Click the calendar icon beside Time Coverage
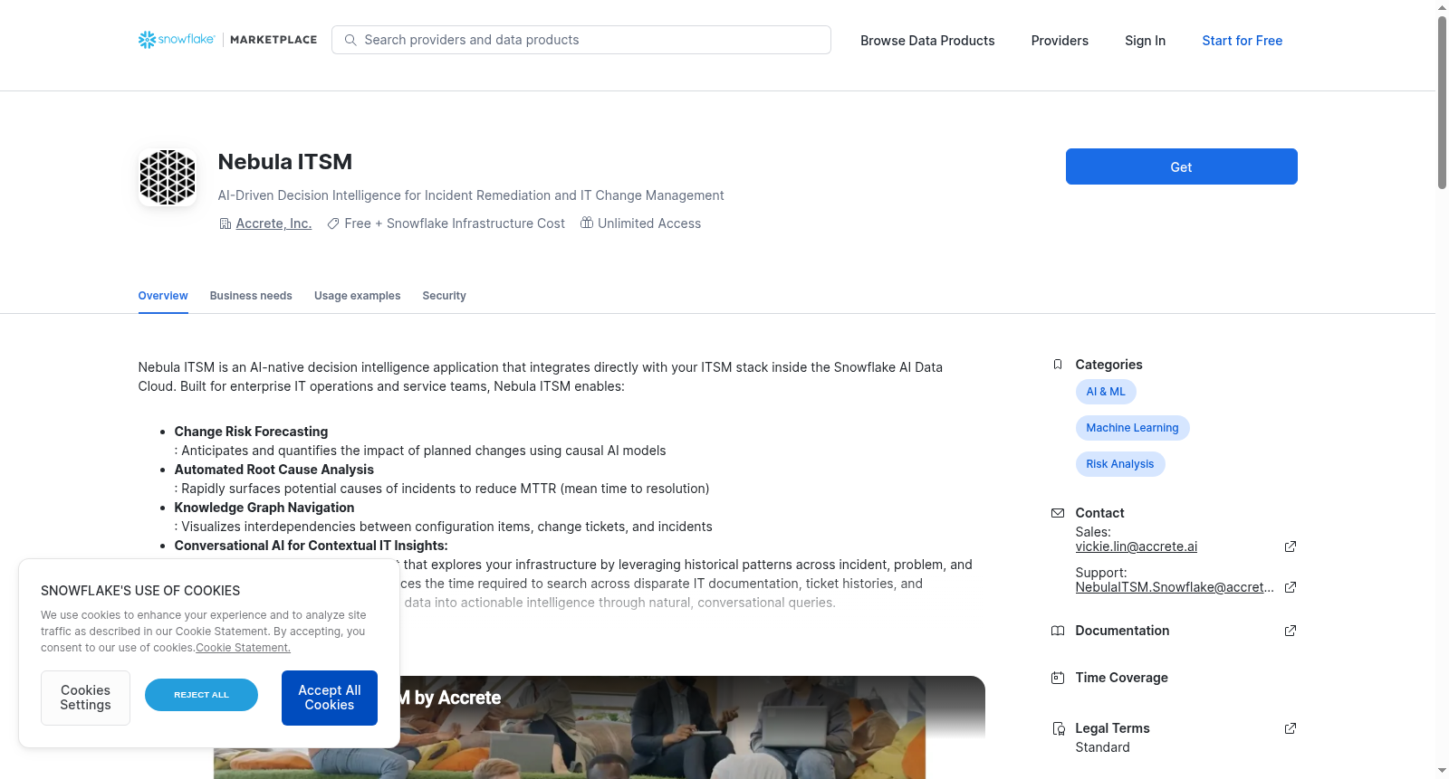Image resolution: width=1449 pixels, height=779 pixels. coord(1058,678)
